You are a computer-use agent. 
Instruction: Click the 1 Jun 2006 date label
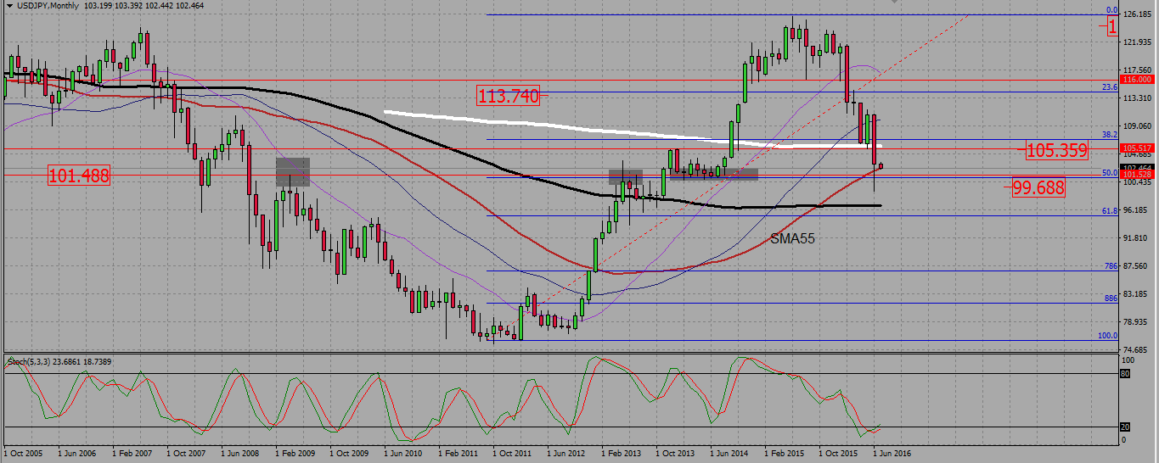(77, 453)
